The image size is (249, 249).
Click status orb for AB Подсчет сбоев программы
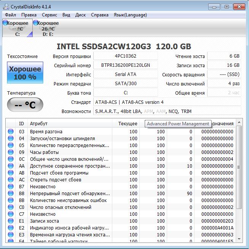tap(11, 173)
